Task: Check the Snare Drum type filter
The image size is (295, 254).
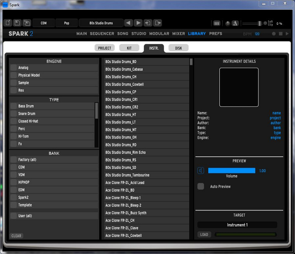Action: (x=14, y=114)
